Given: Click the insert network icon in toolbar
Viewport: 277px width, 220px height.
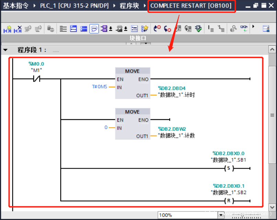Looking at the screenshot, I should click(7, 29).
